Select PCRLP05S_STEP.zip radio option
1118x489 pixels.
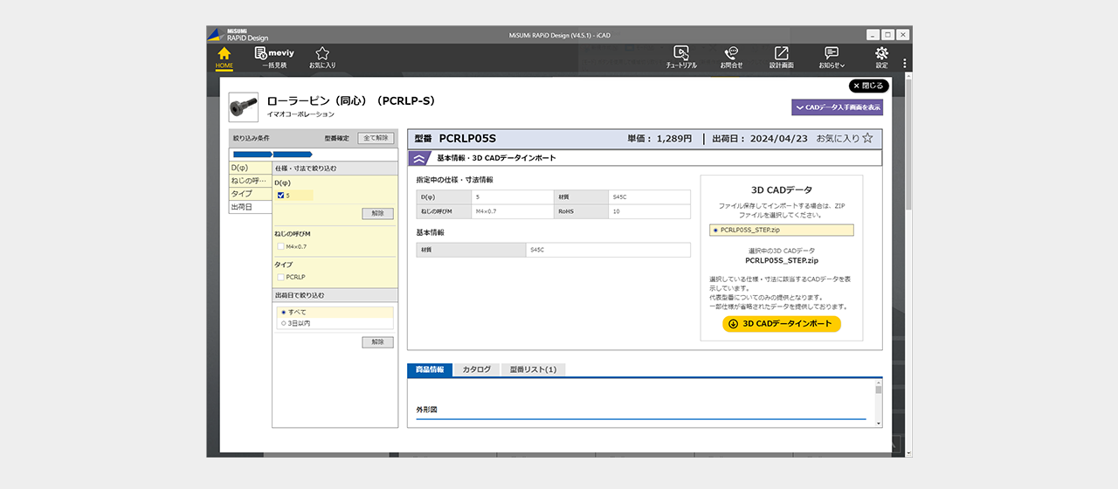[x=716, y=231]
